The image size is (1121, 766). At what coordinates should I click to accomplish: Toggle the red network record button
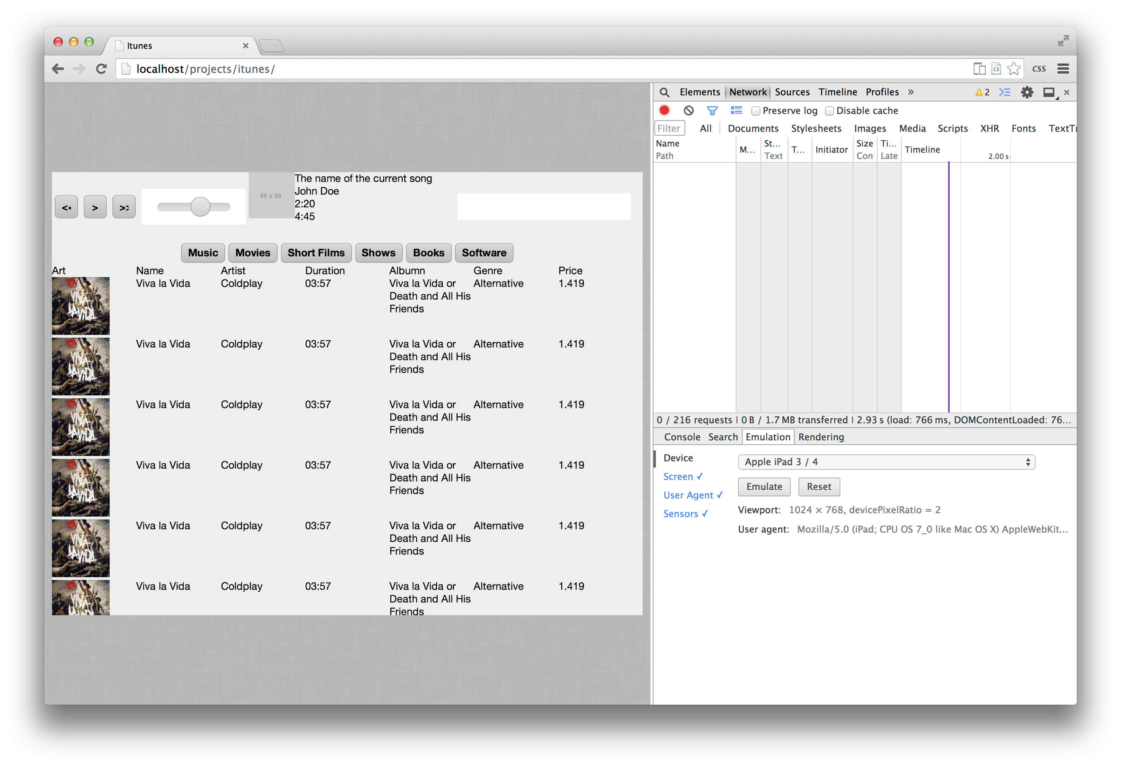[x=664, y=110]
